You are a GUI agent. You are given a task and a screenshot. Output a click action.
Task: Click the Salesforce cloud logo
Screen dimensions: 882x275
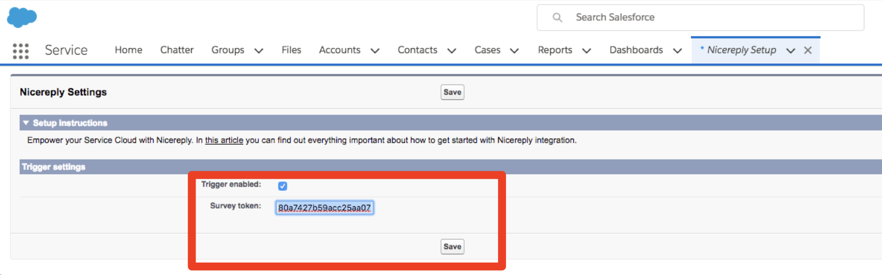pyautogui.click(x=22, y=17)
